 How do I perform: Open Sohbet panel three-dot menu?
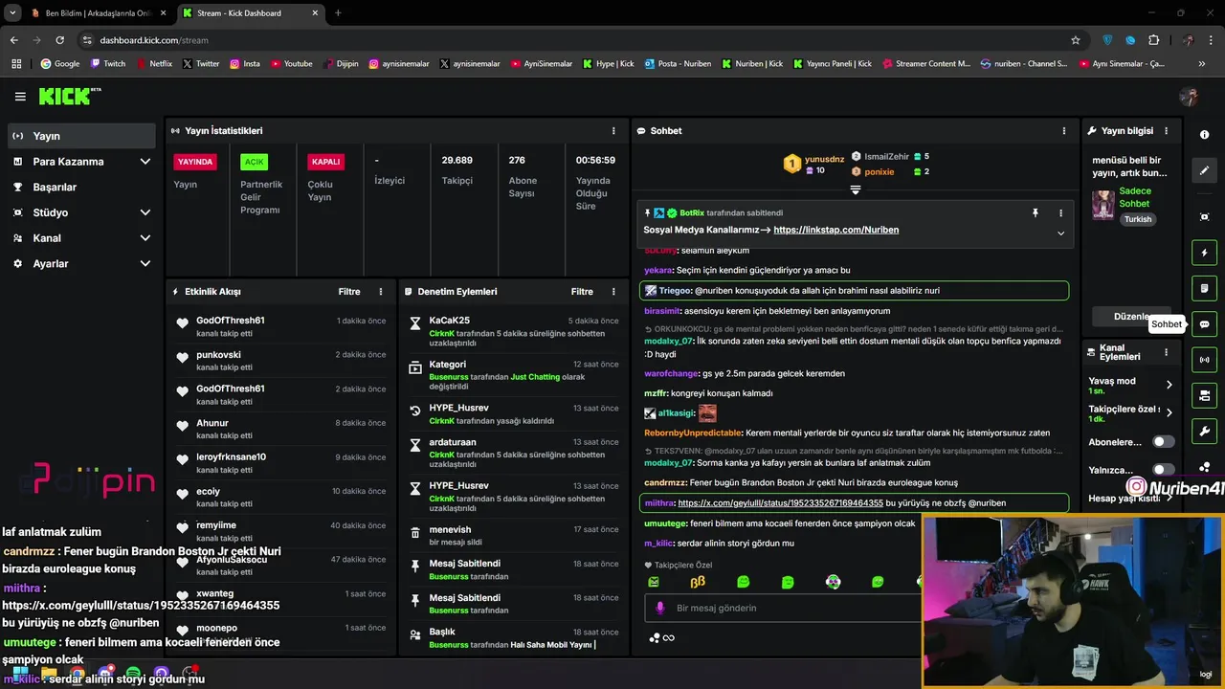coord(1064,130)
